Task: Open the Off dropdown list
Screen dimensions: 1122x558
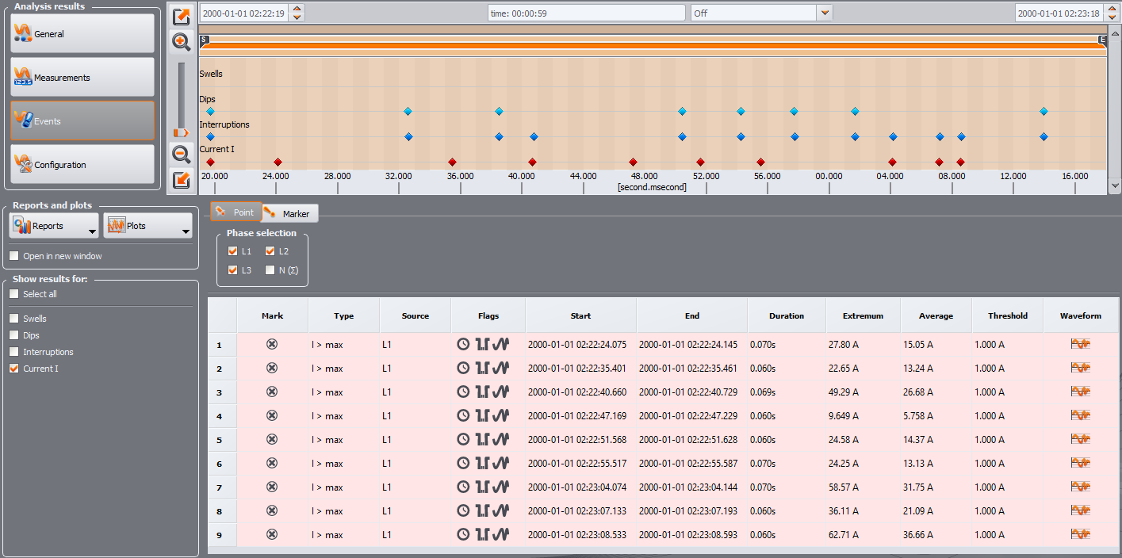Action: [825, 13]
